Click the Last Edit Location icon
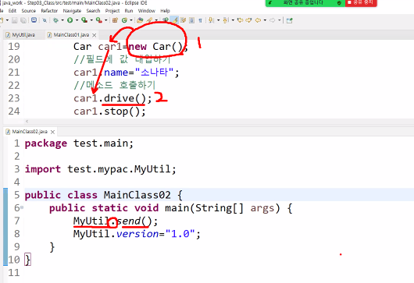This screenshot has width=414, height=283. coord(240,20)
